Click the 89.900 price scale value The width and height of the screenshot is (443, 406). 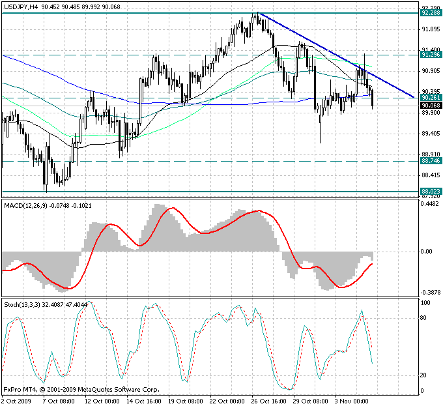[x=431, y=113]
